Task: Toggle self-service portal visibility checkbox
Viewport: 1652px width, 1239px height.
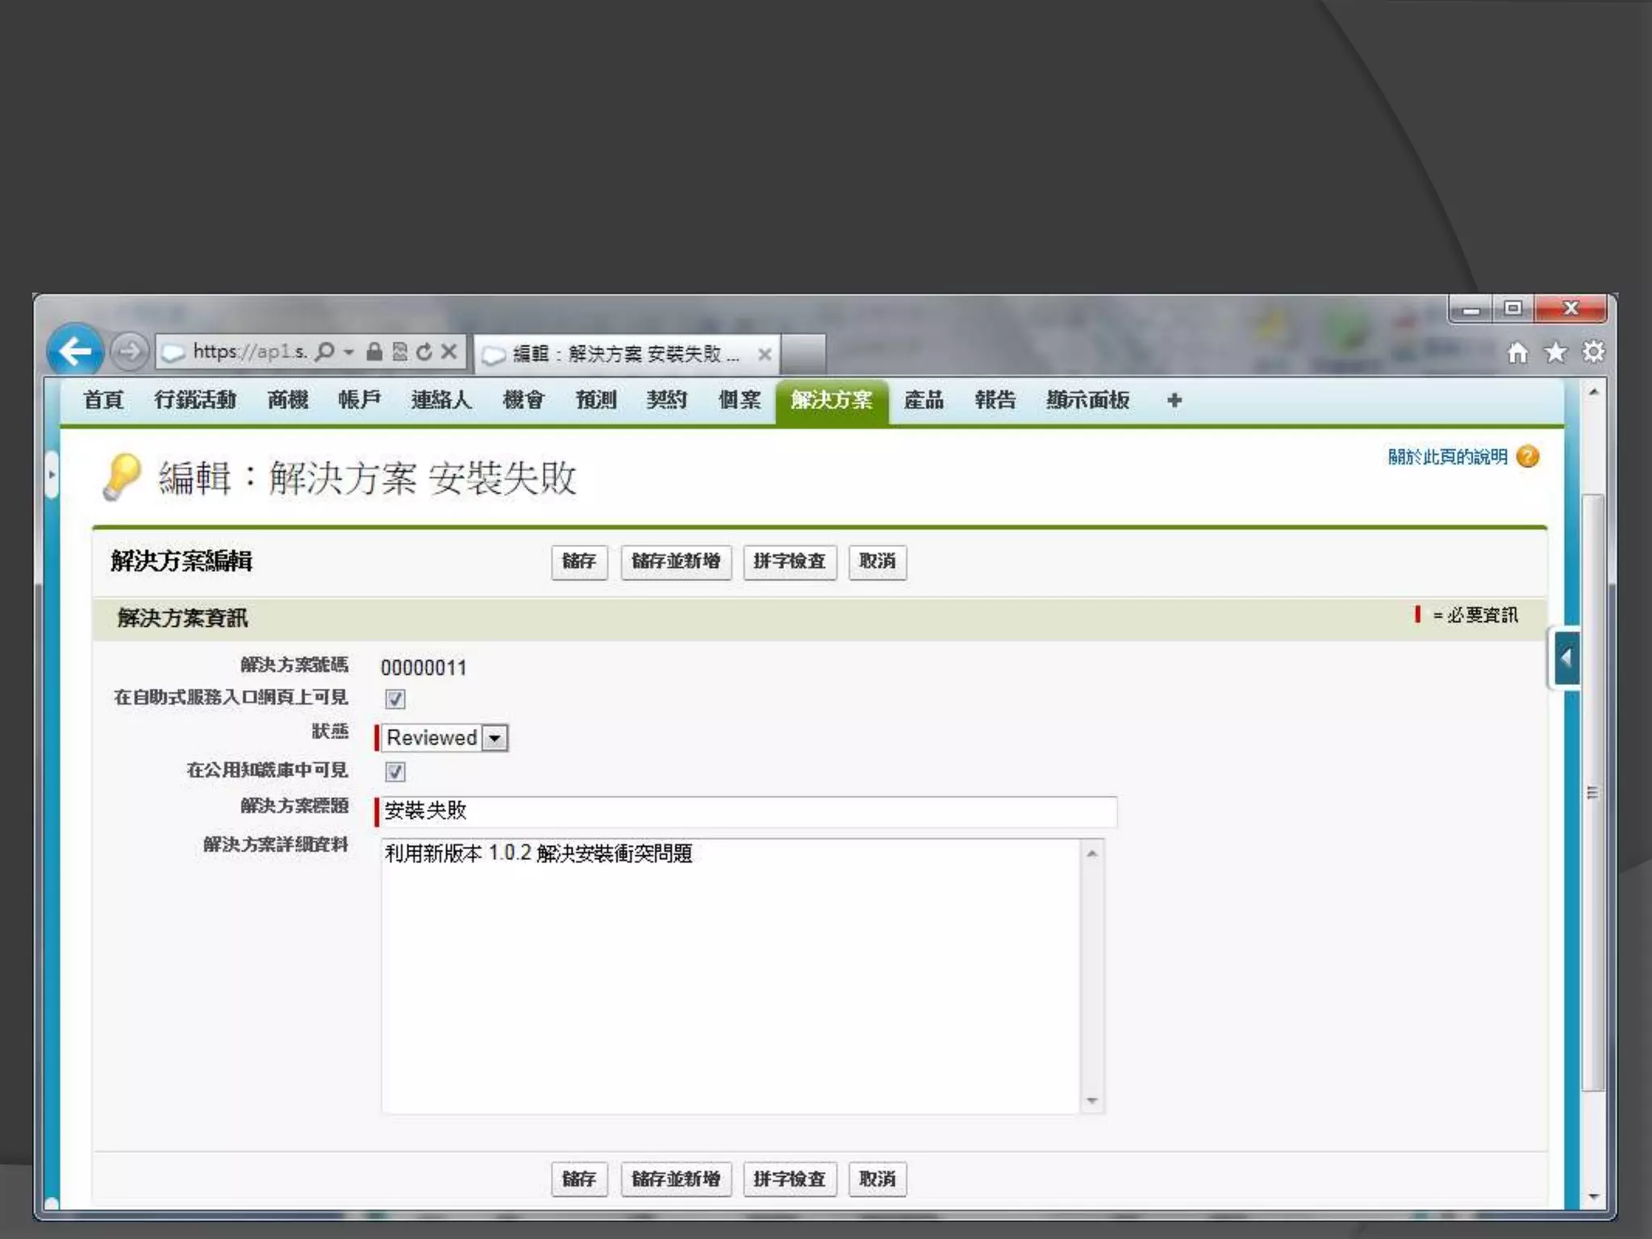Action: (x=395, y=699)
